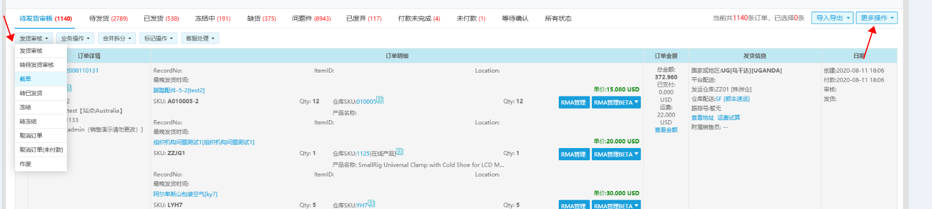Expand the 导入导出 dropdown
Image resolution: width=932 pixels, height=209 pixels.
833,18
